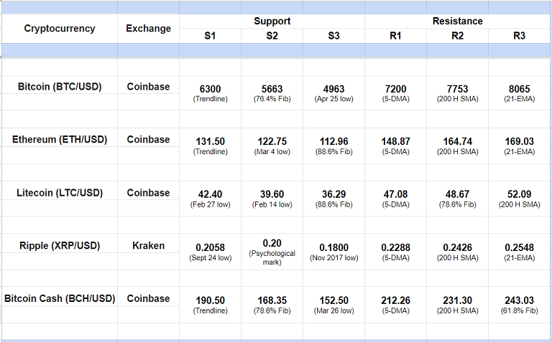
Task: Select the Cryptocurrency header cell
Action: point(59,29)
